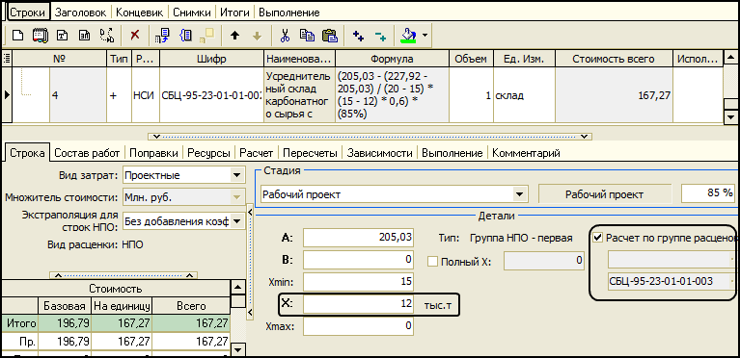Open the Итоги tab

point(234,13)
